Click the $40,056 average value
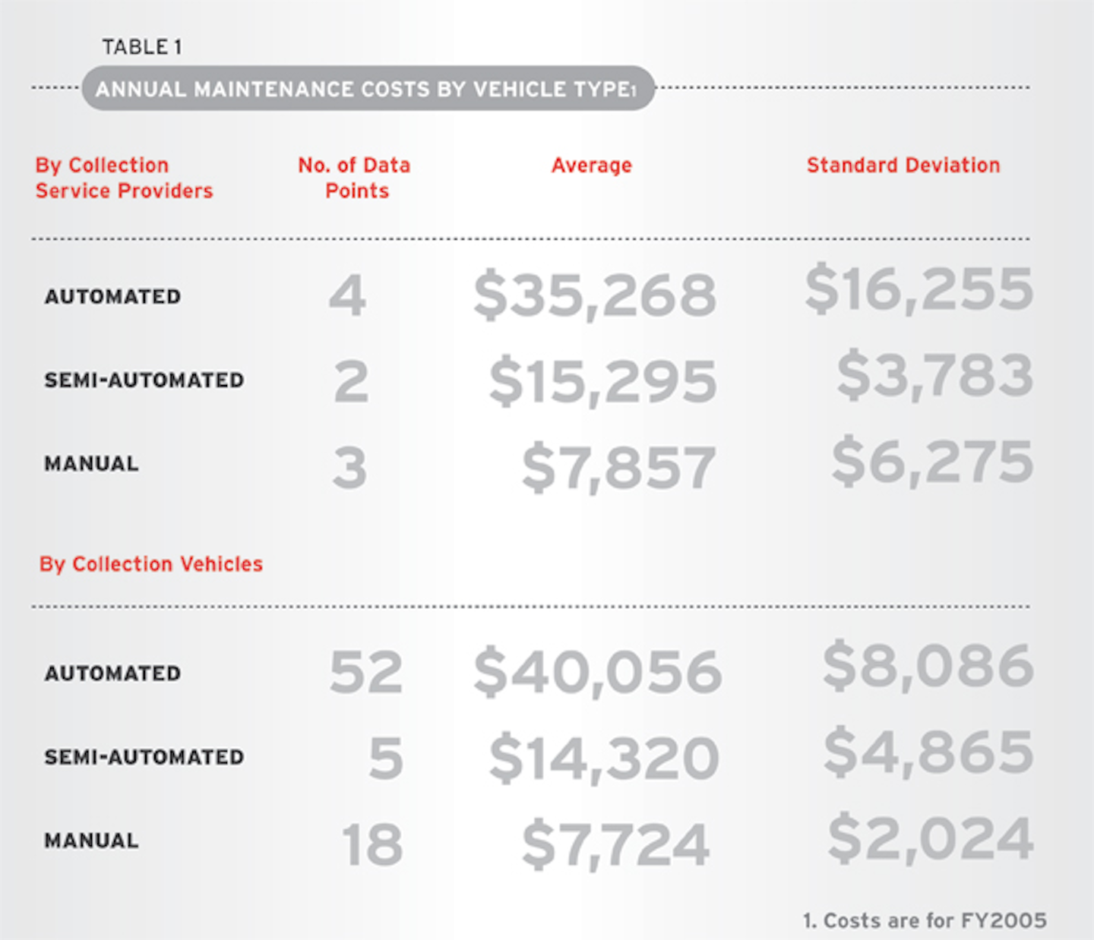Viewport: 1094px width, 940px height. pyautogui.click(x=597, y=673)
